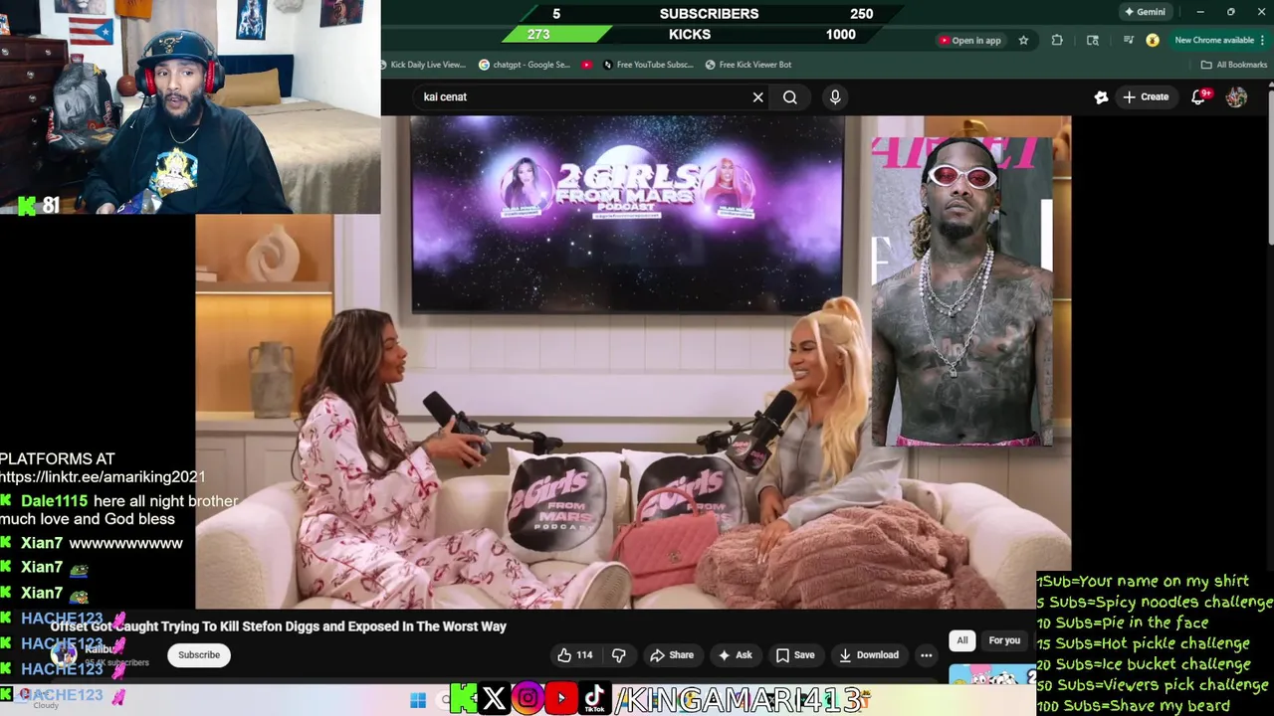Open Chrome extensions puzzle icon
1274x716 pixels.
click(1057, 40)
